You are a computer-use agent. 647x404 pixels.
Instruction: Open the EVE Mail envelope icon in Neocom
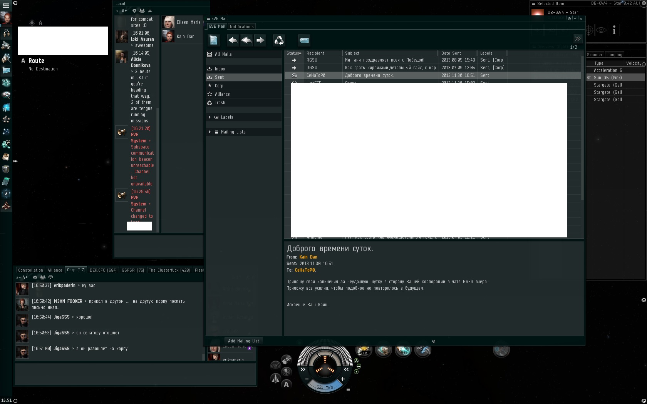6,70
